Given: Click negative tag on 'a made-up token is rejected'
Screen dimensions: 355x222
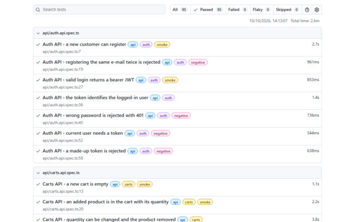Looking at the screenshot, I should 163,151.
